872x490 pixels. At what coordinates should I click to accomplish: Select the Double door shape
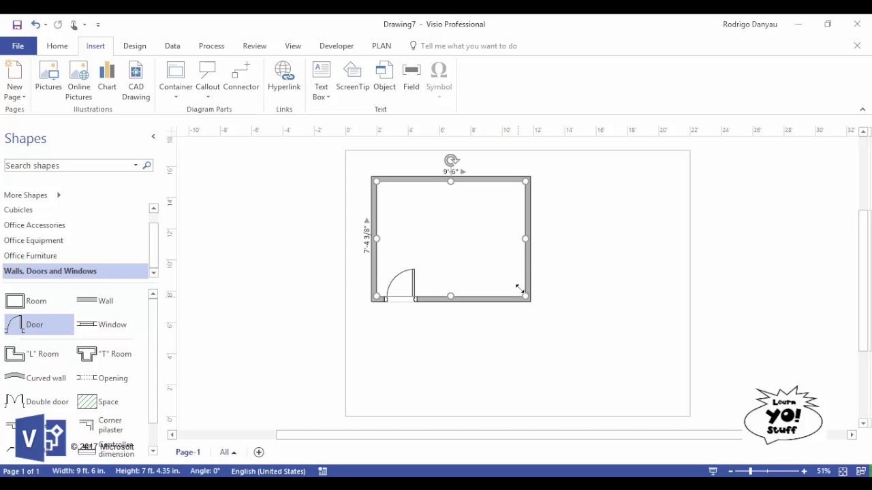point(37,402)
